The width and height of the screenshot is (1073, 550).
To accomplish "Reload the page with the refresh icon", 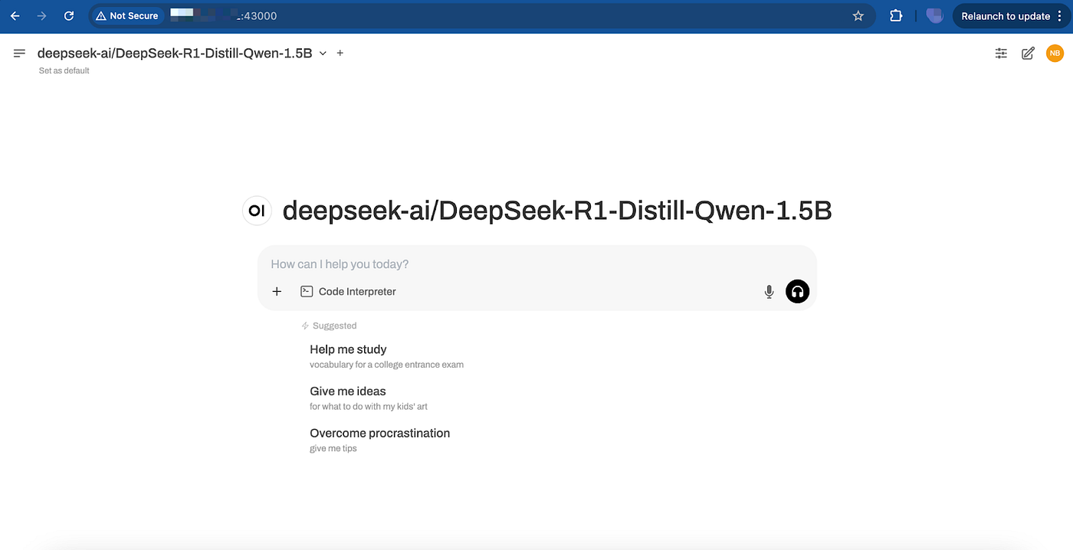I will pos(69,16).
